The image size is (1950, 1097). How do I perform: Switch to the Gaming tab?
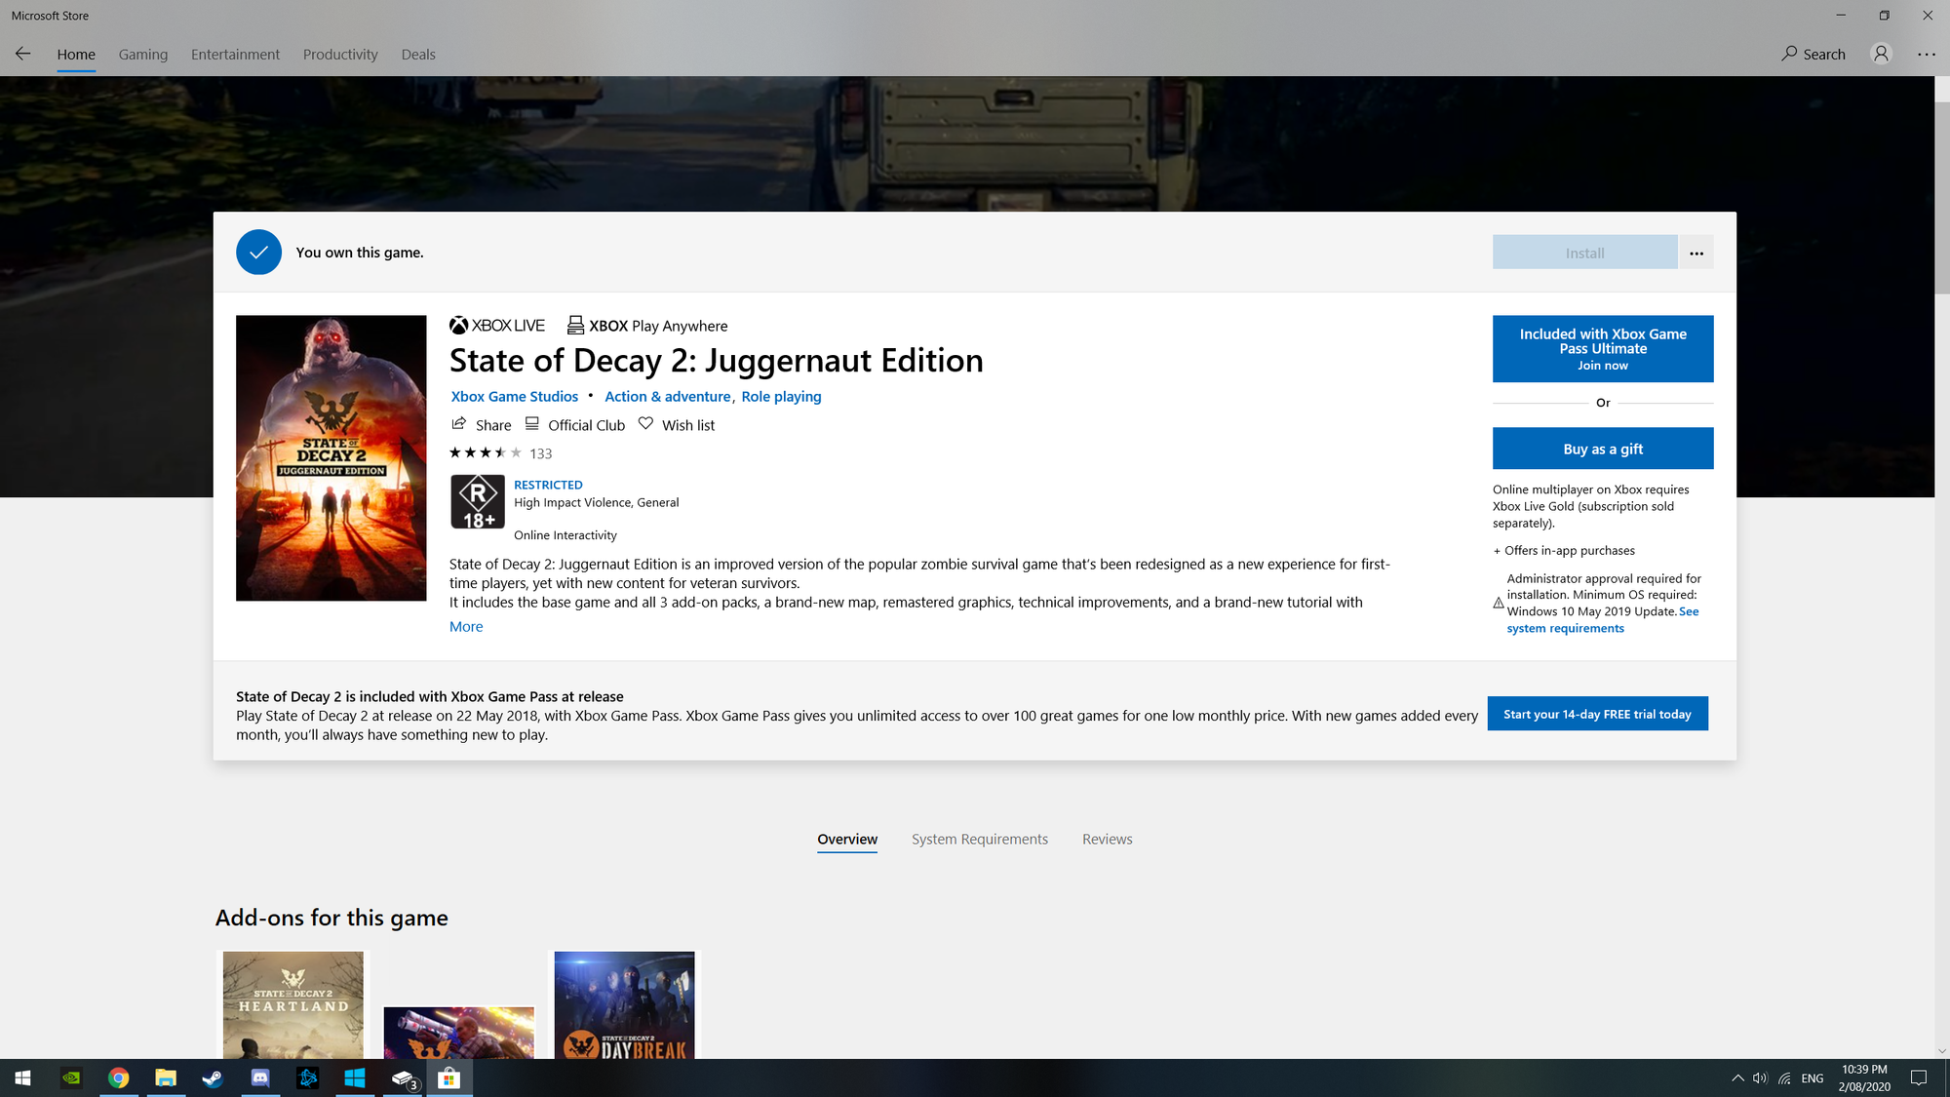click(143, 55)
